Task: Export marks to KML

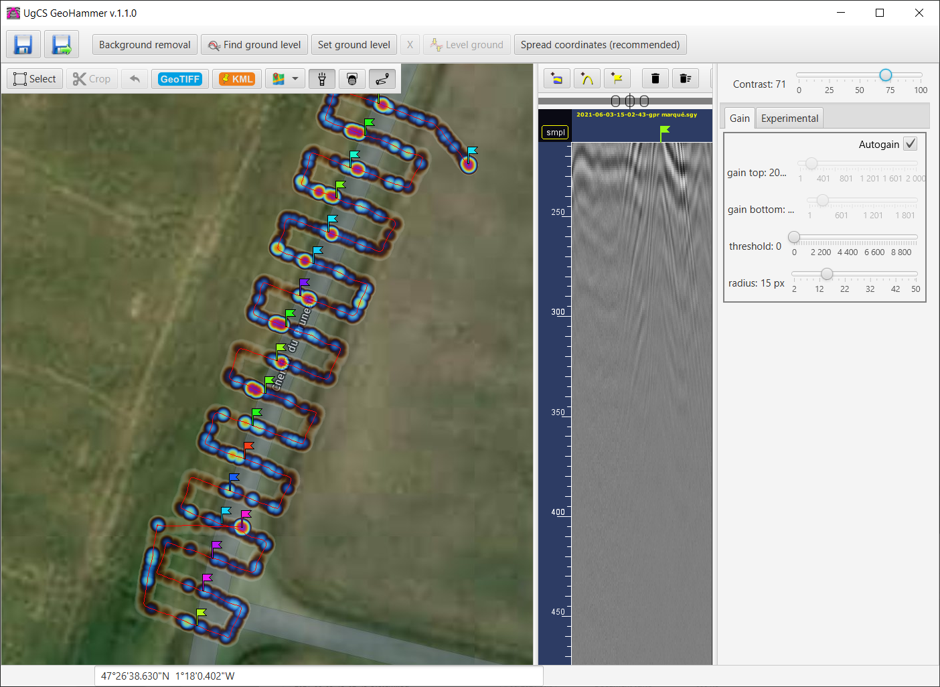Action: point(237,79)
